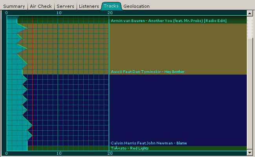Select the Servers tab
The height and width of the screenshot is (157, 255).
point(65,6)
